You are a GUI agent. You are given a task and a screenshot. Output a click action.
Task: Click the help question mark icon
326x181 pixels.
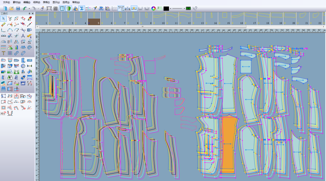(x=195, y=8)
